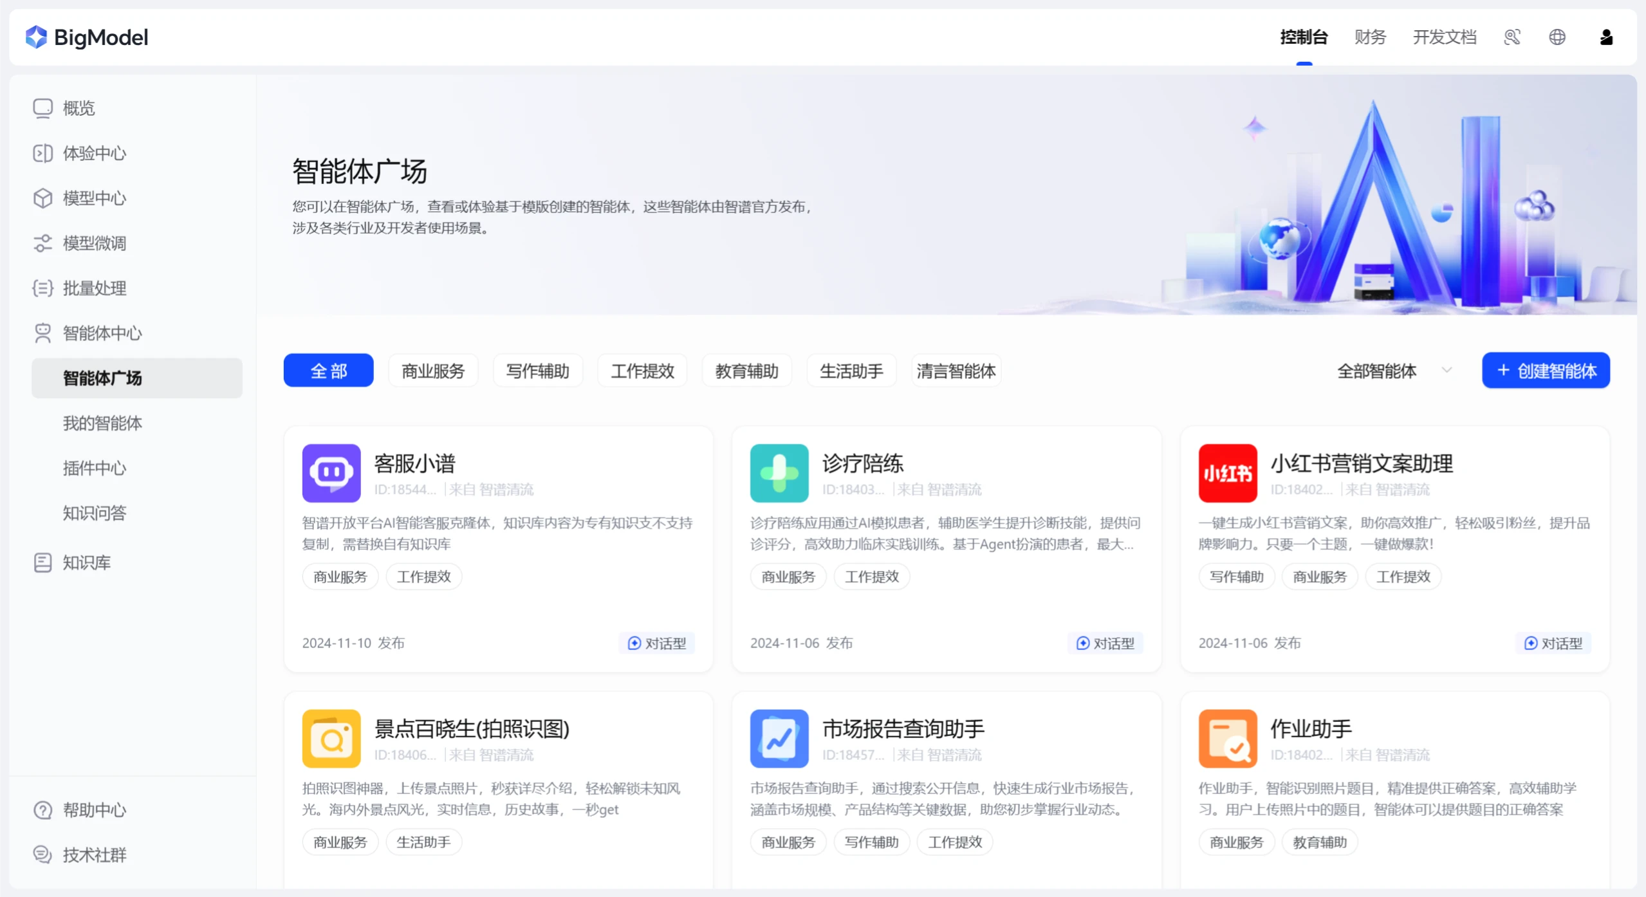Click the user avatar icon at top right

point(1605,37)
